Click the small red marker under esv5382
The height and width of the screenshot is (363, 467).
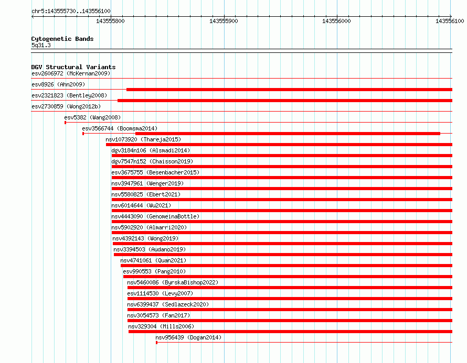(65, 123)
